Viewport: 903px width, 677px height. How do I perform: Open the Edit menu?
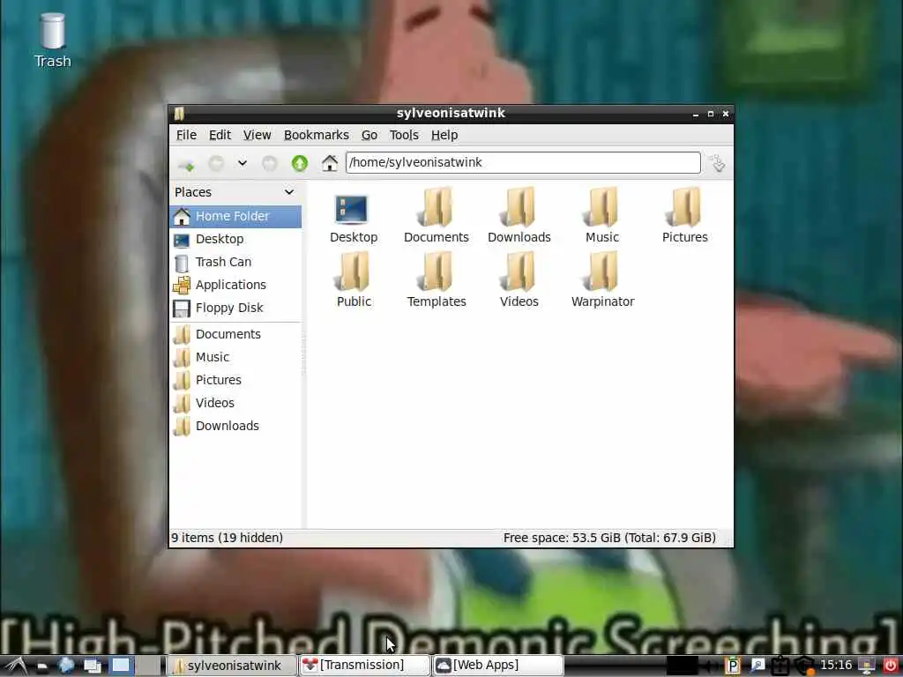[x=220, y=135]
